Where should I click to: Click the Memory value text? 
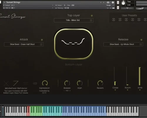coord(66,8)
